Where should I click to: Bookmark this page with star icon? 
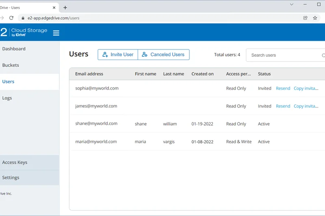pos(315,18)
